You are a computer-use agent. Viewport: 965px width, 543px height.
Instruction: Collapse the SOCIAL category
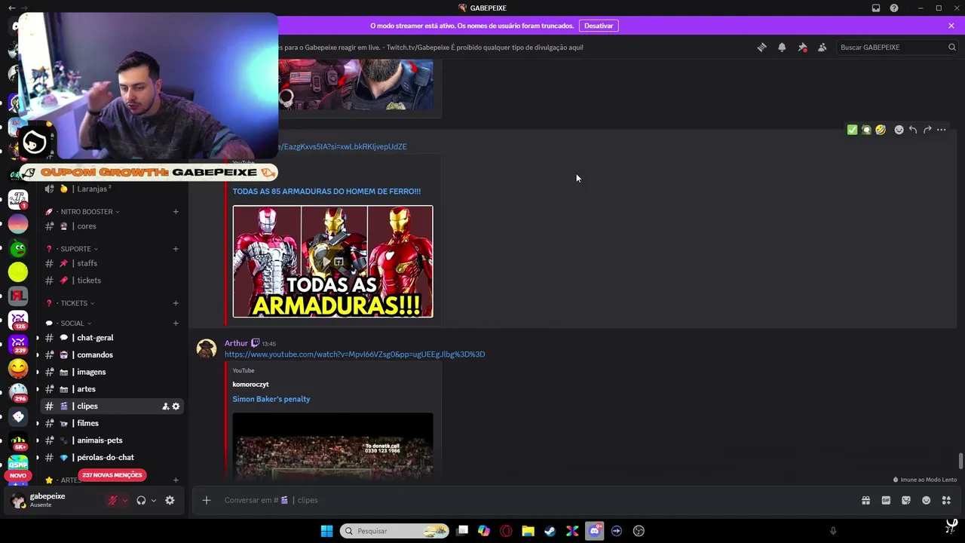pyautogui.click(x=72, y=324)
